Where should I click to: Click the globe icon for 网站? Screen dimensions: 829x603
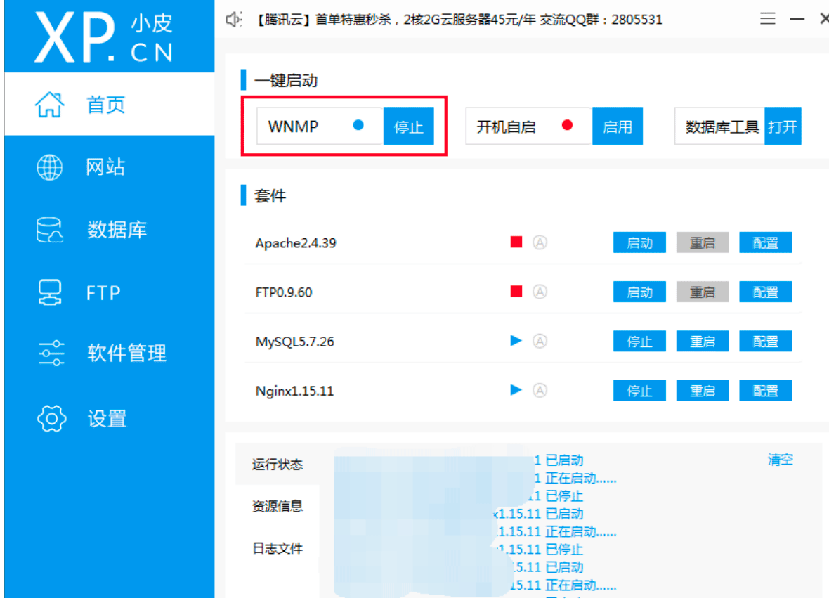point(50,167)
